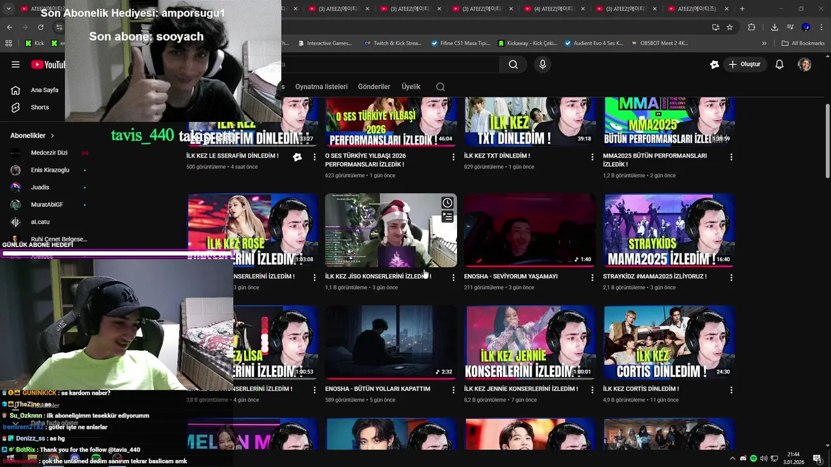Add JİSO video to queue
The height and width of the screenshot is (467, 831).
[447, 217]
